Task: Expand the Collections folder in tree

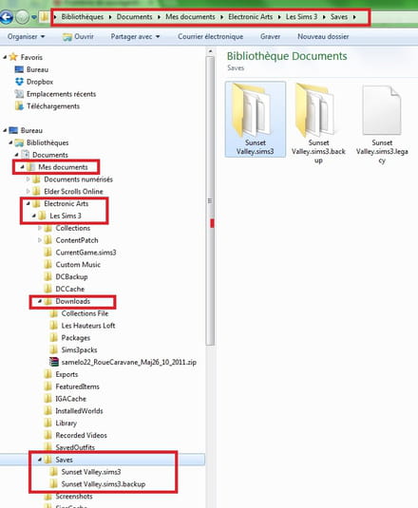Action: (x=40, y=228)
